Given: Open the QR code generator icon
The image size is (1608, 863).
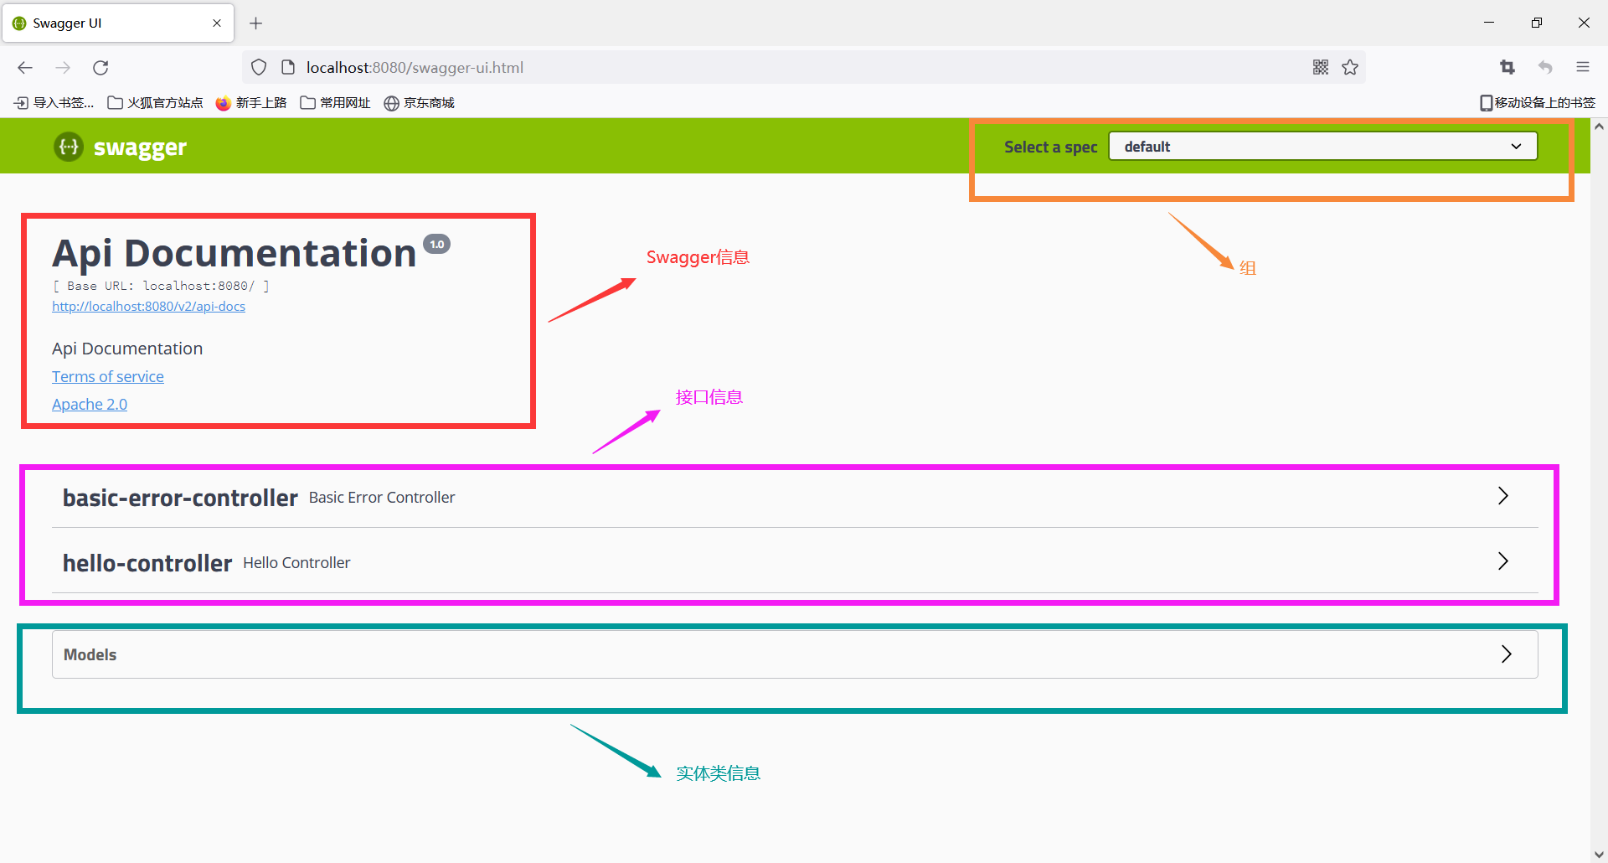Looking at the screenshot, I should 1321,68.
